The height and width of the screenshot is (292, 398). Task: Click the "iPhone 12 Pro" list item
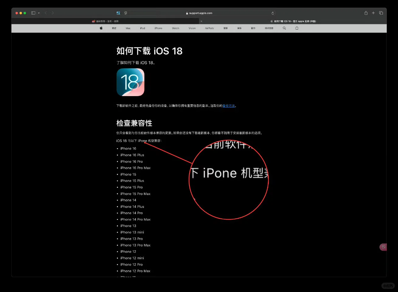[131, 265]
